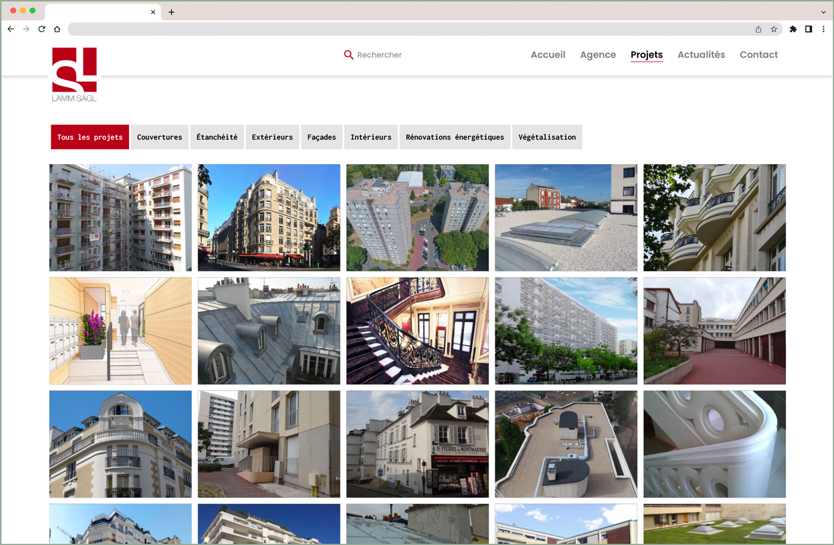The image size is (834, 545).
Task: Click the share icon in address bar
Action: (x=758, y=29)
